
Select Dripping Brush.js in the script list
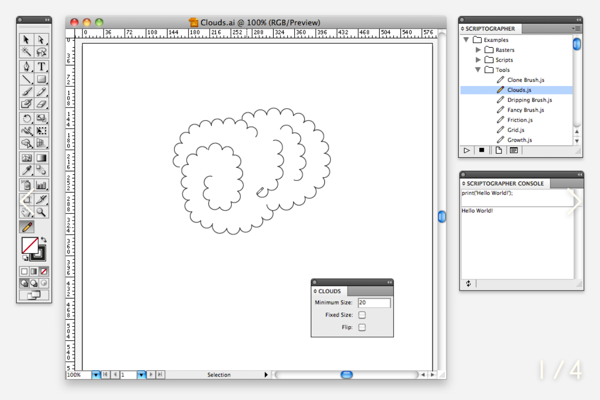click(x=529, y=100)
